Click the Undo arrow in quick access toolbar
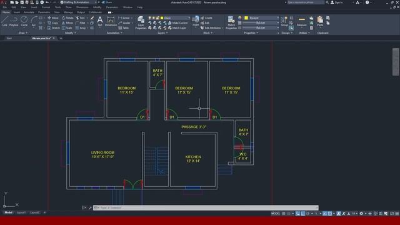 47,2
